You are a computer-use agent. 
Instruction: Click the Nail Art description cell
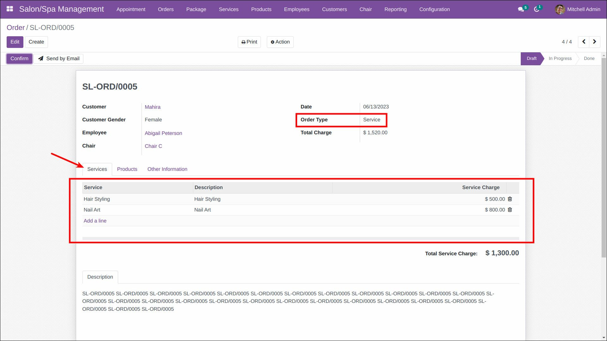tap(262, 210)
